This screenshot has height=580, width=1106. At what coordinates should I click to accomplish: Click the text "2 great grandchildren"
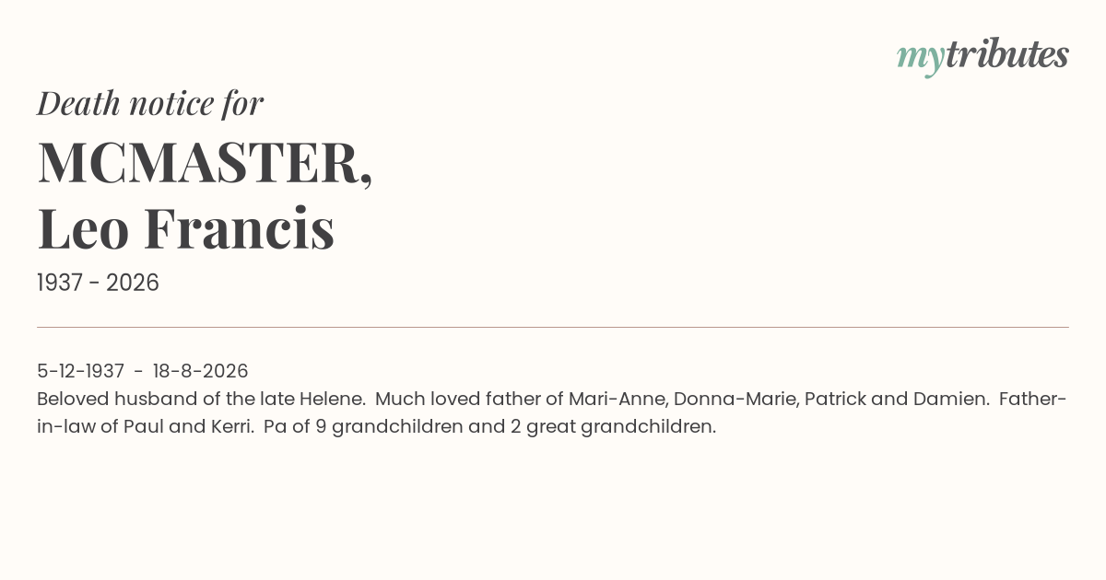click(x=613, y=428)
